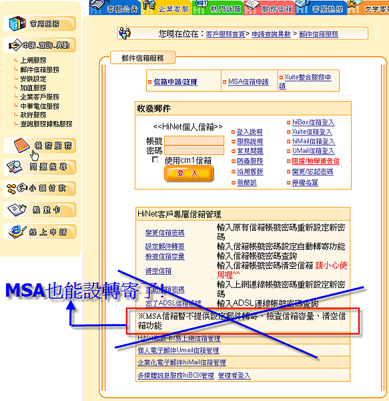Focus the 帳號 input field
This screenshot has width=389, height=401.
pyautogui.click(x=194, y=140)
